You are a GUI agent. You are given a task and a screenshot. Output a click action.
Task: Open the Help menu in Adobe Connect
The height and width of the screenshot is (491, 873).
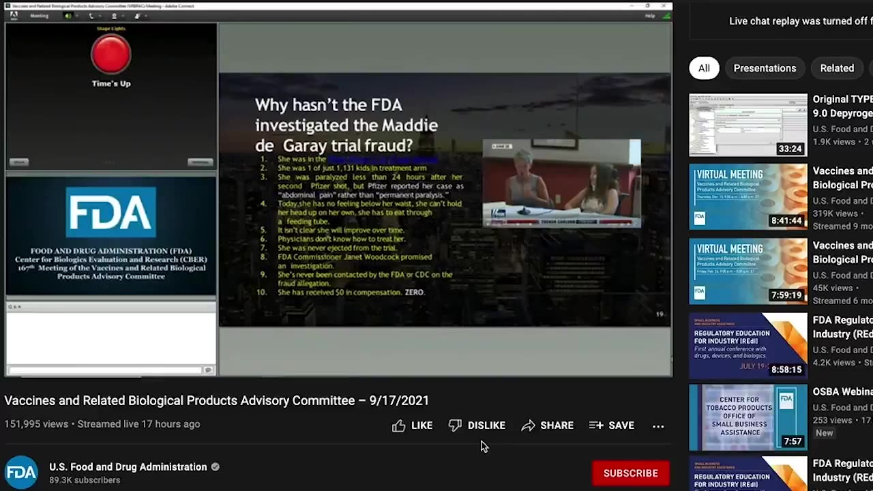tap(650, 16)
